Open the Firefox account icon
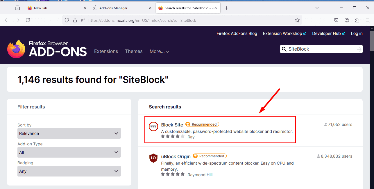Image resolution: width=374 pixels, height=189 pixels. coord(347,20)
